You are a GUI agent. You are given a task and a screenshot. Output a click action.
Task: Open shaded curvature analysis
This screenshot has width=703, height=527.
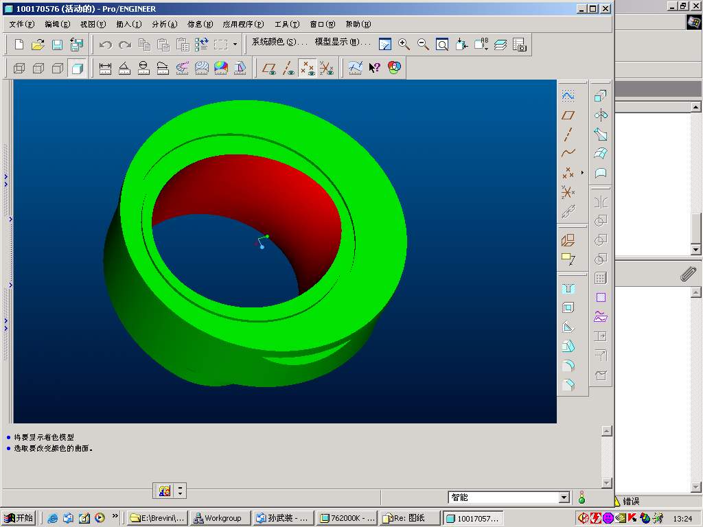point(220,68)
